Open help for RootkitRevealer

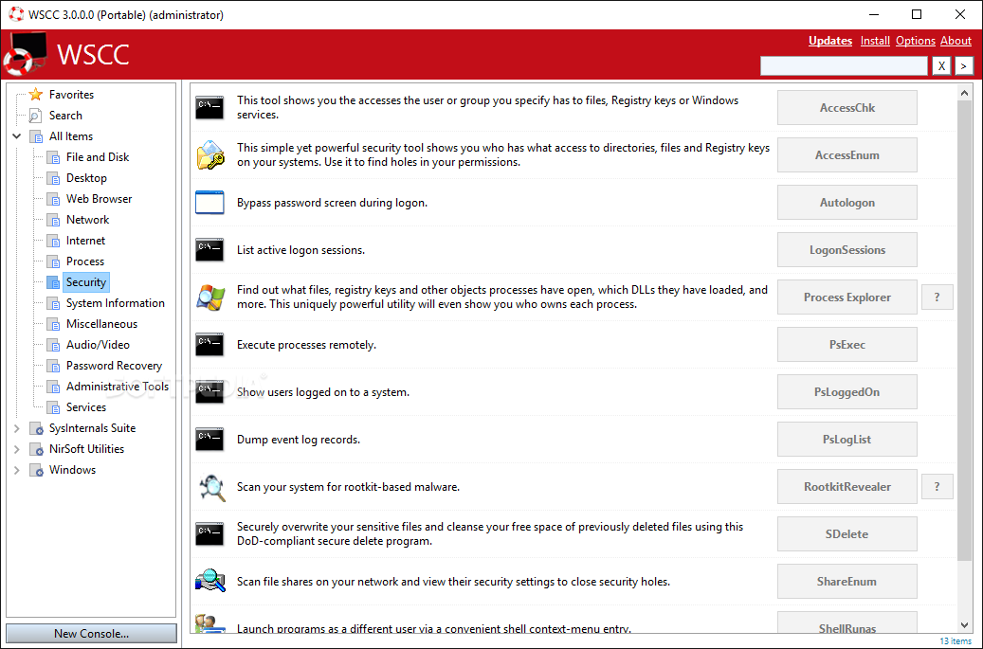(x=937, y=487)
